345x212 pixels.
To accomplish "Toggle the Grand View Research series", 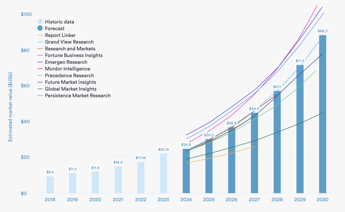I will 69,42.
